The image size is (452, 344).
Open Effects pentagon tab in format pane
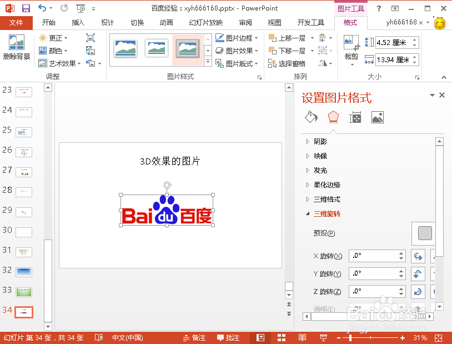pyautogui.click(x=333, y=117)
